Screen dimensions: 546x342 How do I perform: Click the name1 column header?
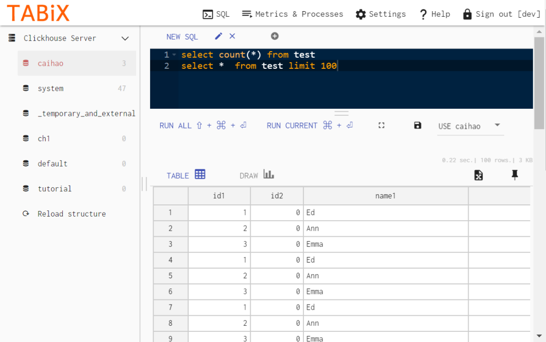[385, 196]
